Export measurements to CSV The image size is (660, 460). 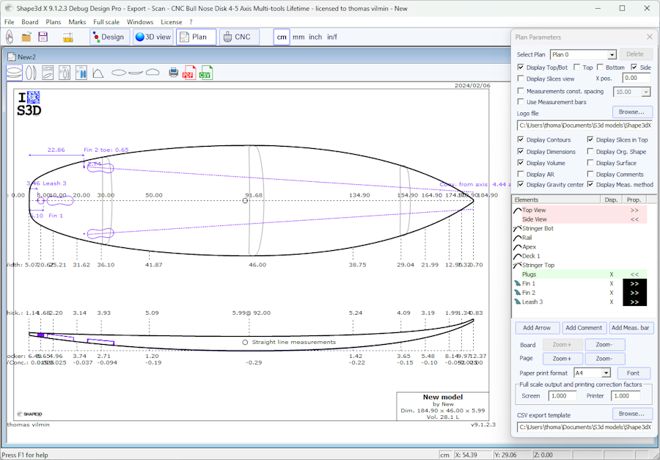point(206,73)
